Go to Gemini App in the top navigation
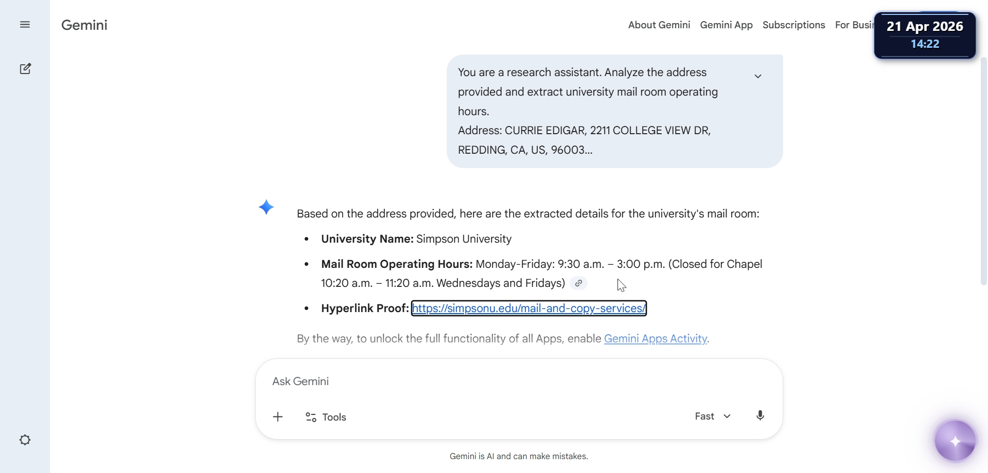This screenshot has height=473, width=988. [x=726, y=25]
